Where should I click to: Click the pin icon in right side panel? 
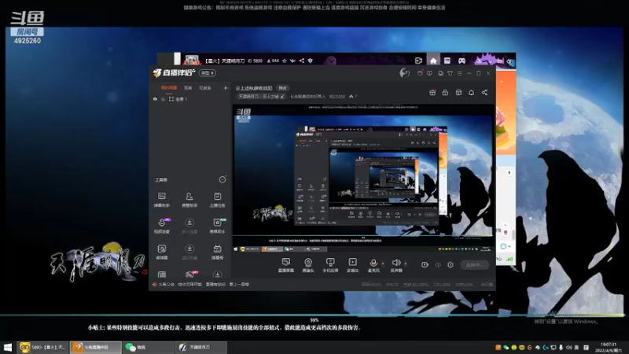point(509,173)
